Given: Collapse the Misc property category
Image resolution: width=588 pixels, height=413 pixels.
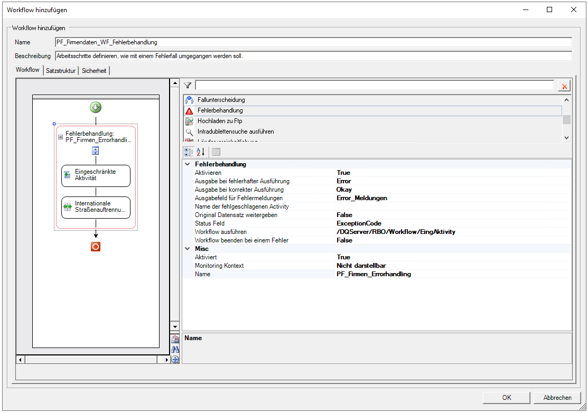Looking at the screenshot, I should [188, 248].
